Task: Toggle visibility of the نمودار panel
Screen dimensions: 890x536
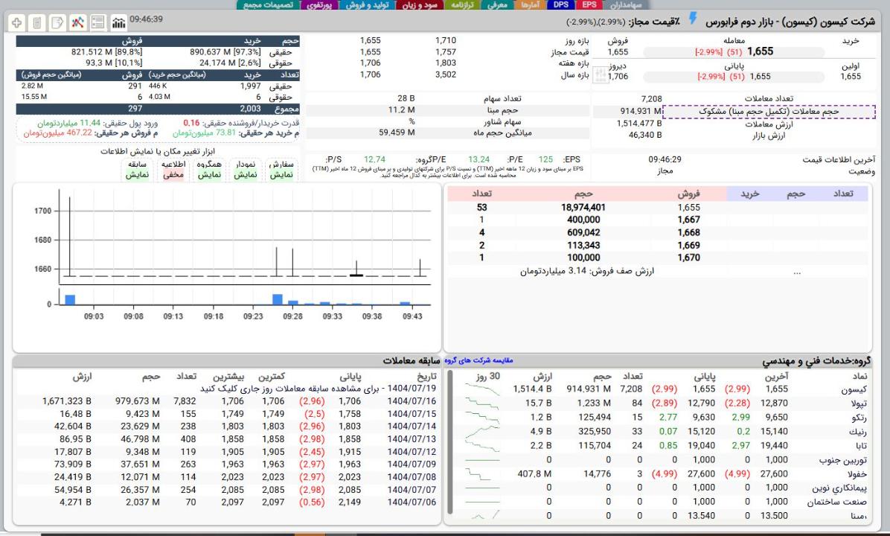Action: tap(246, 175)
